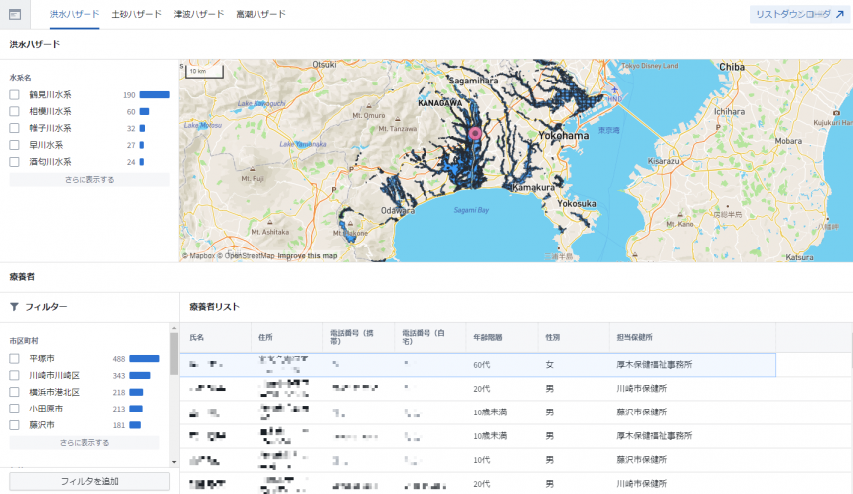Image resolution: width=853 pixels, height=494 pixels.
Task: Click the external arrow icon on リストダウンローダ
Action: pos(840,14)
